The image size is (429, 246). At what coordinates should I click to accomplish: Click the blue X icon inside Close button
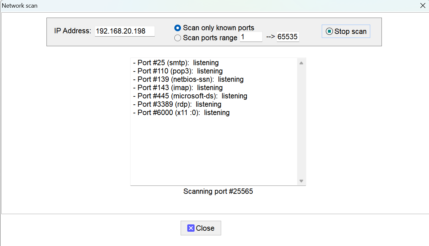click(x=191, y=228)
